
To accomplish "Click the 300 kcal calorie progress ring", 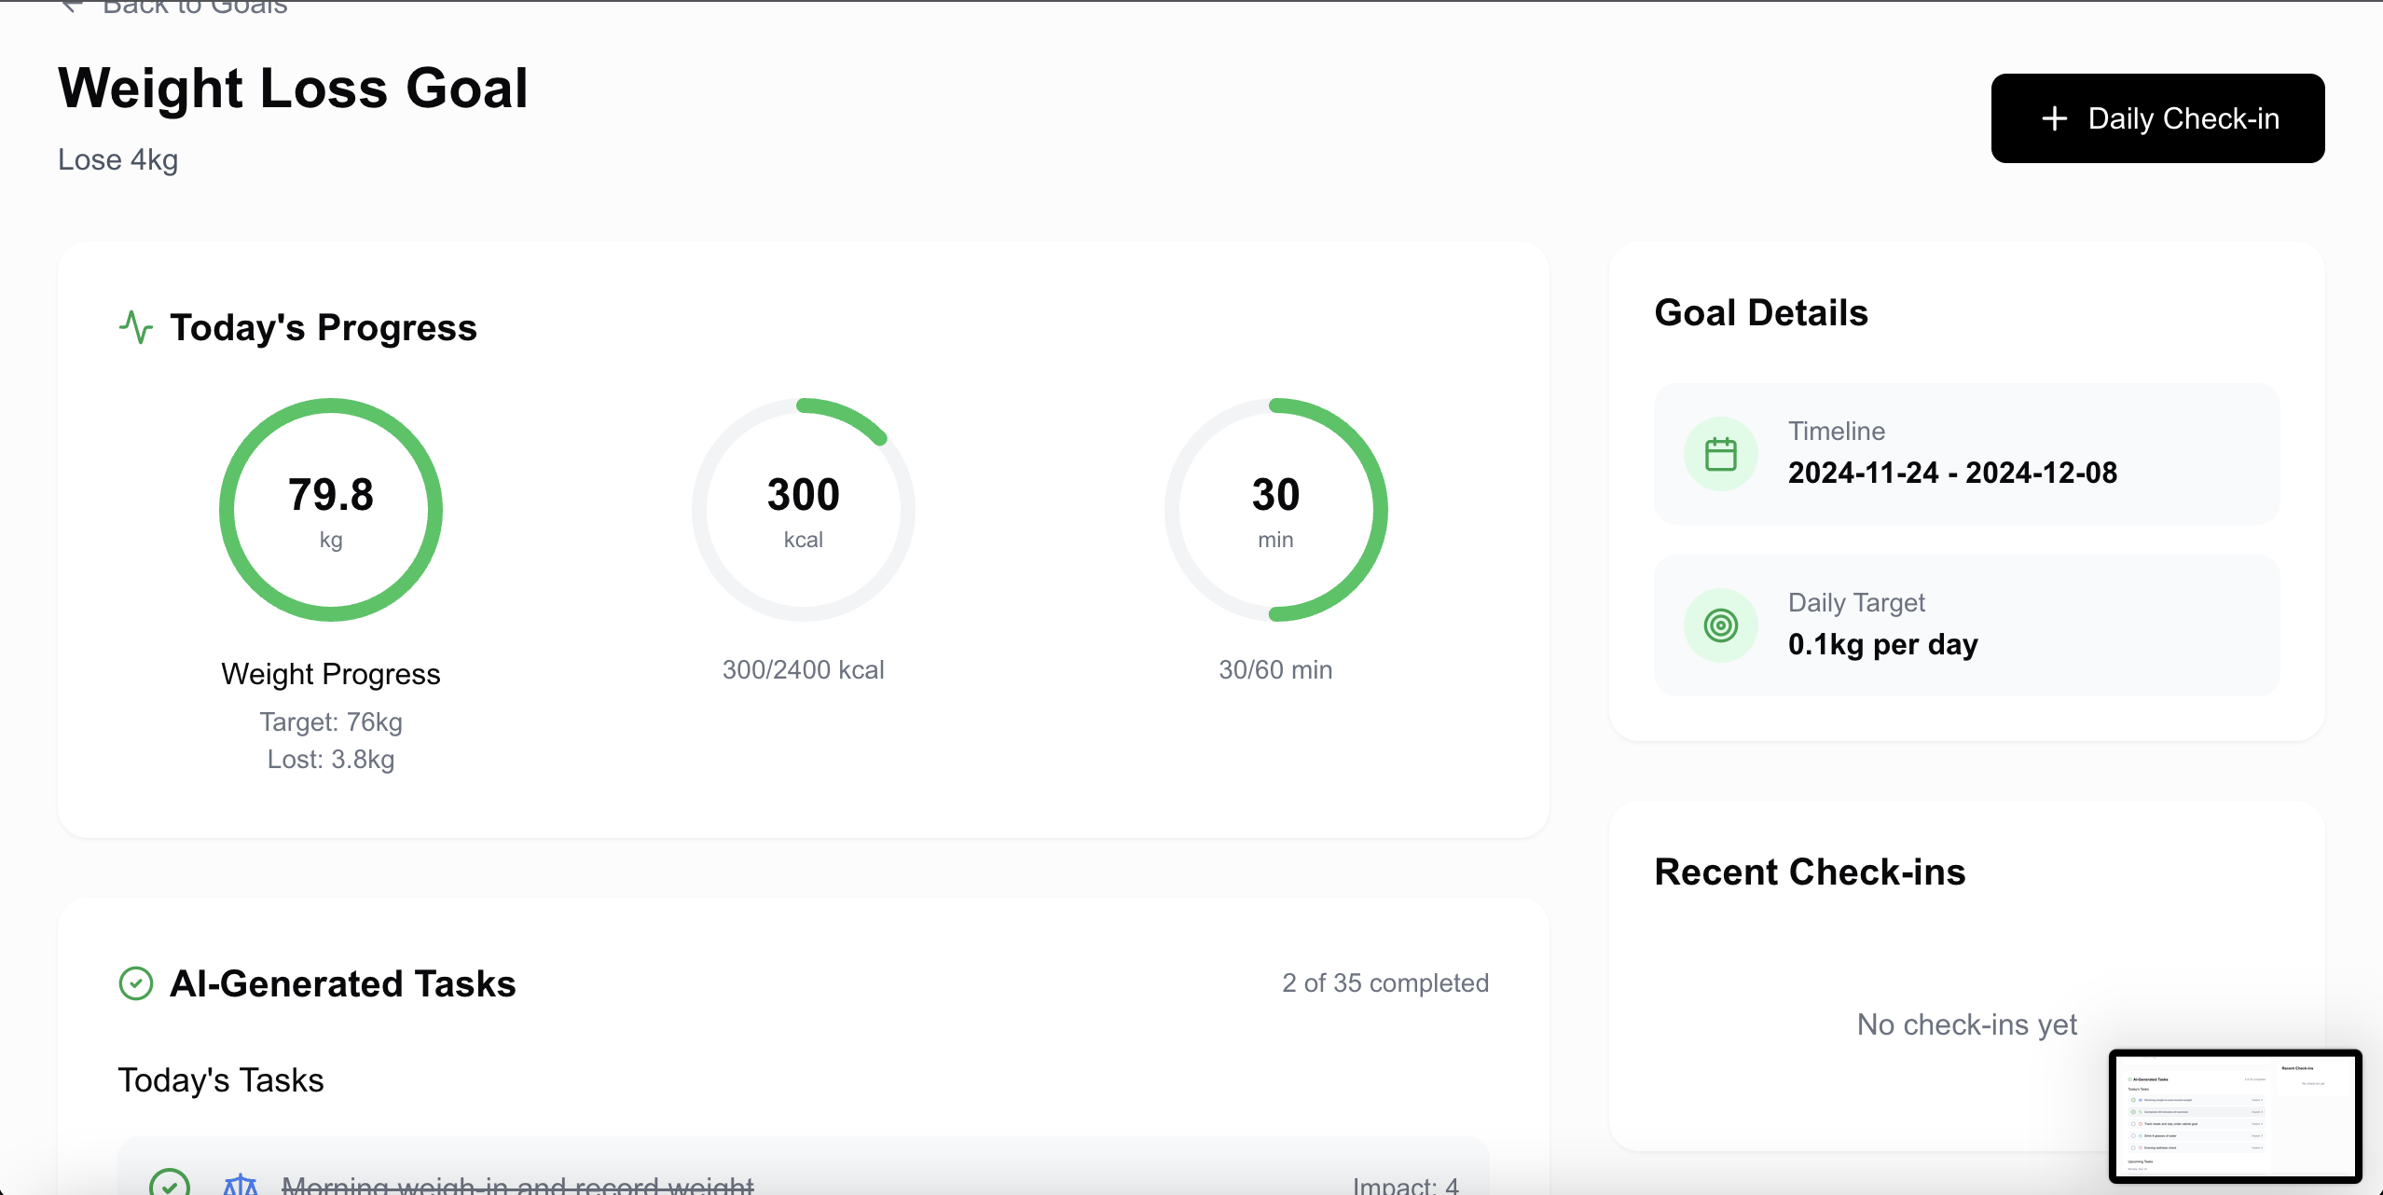I will (x=803, y=510).
